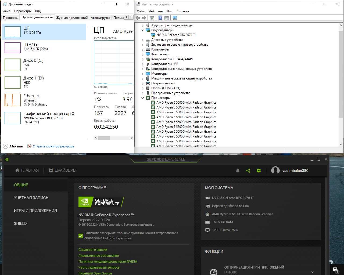Collapse the Видеоадаптеры tree node
Image resolution: width=344 pixels, height=275 pixels.
[143, 30]
